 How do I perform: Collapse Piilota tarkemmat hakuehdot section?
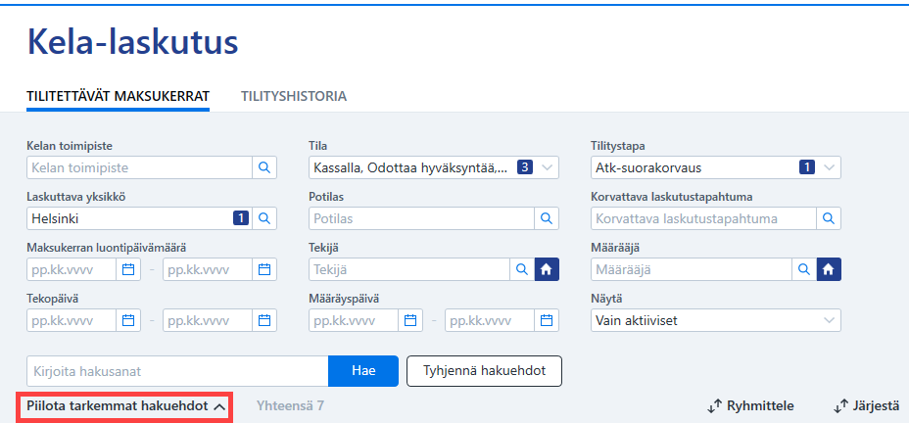point(124,406)
